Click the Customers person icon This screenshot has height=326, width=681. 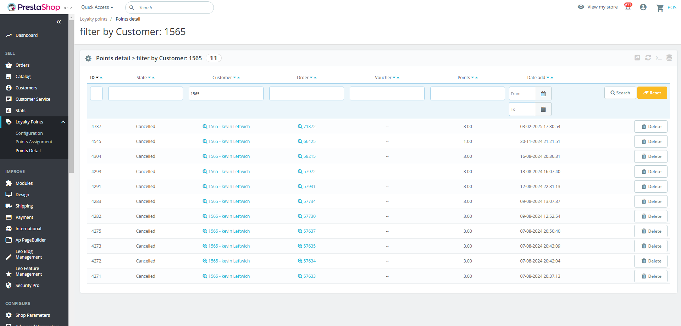click(x=9, y=88)
